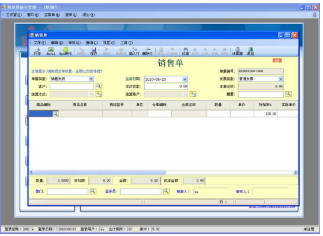This screenshot has height=236, width=323.
Task: Click the 插入行 (insert row) toolbar icon
Action: pos(134,51)
